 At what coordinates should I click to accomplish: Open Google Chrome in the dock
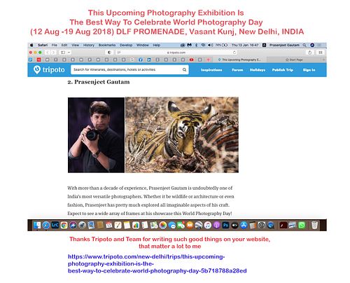(64, 225)
